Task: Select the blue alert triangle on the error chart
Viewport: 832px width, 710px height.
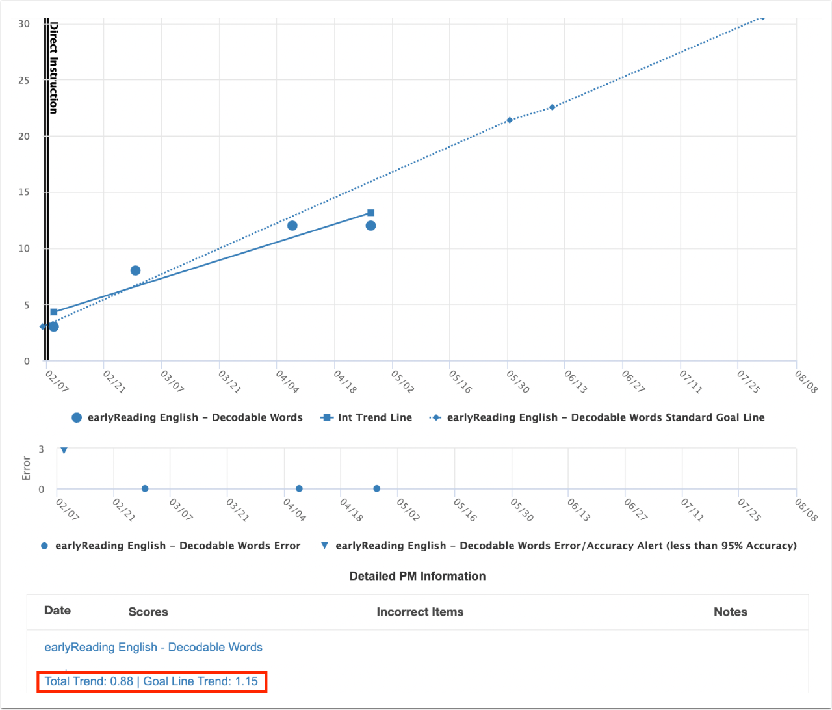Action: (x=63, y=449)
